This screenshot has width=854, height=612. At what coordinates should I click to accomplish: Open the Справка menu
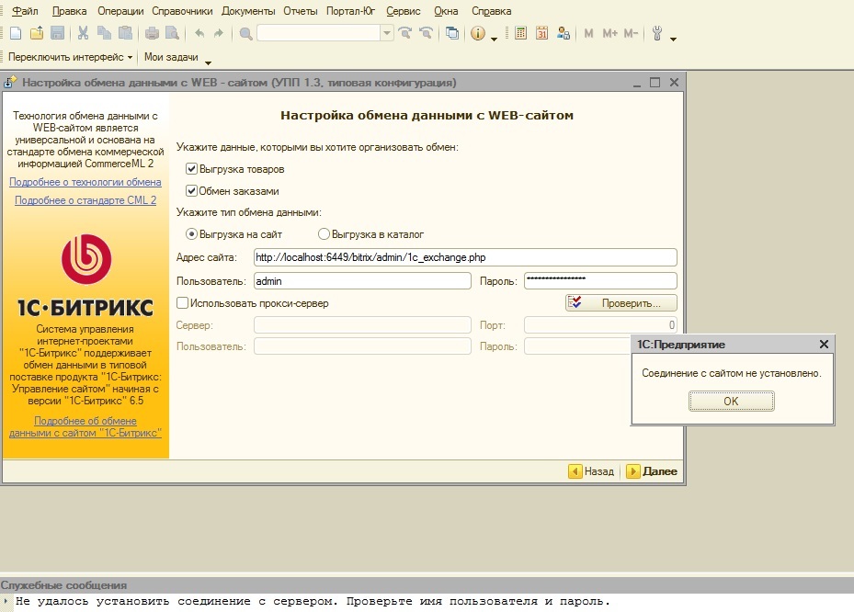click(x=491, y=11)
